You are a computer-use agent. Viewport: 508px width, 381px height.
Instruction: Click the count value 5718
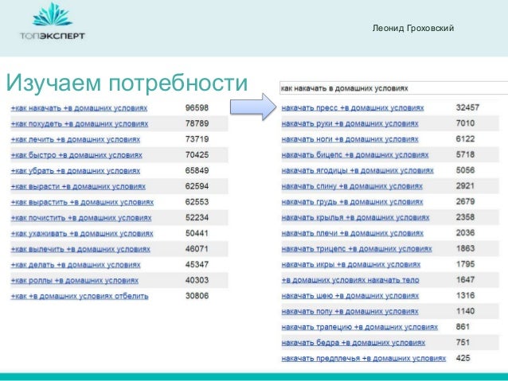[465, 154]
